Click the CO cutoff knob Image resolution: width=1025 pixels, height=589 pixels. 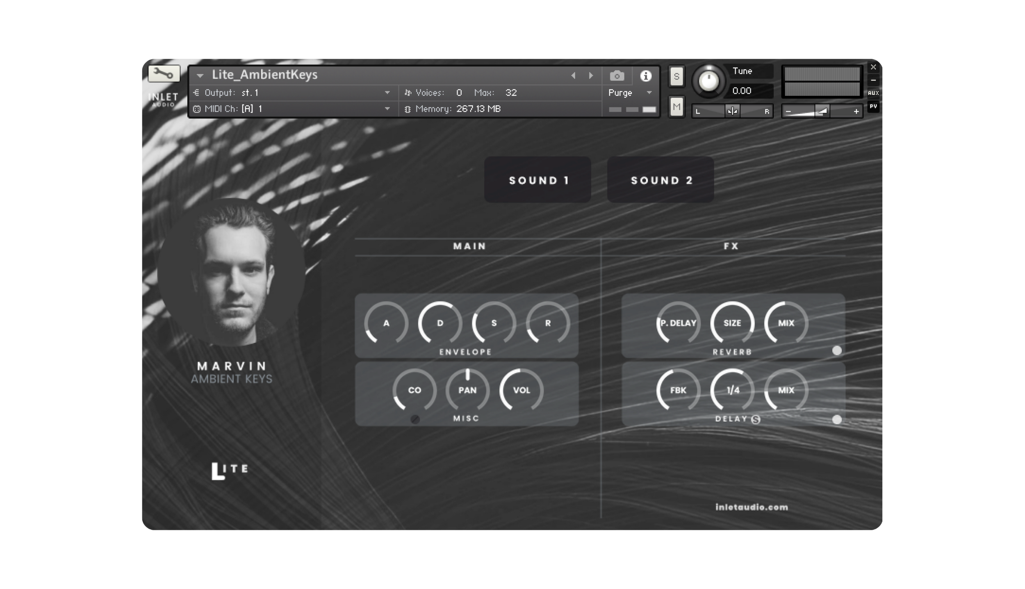(x=415, y=390)
